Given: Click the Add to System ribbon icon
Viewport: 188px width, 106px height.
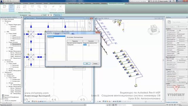Looking at the screenshot, I should pos(18,6).
